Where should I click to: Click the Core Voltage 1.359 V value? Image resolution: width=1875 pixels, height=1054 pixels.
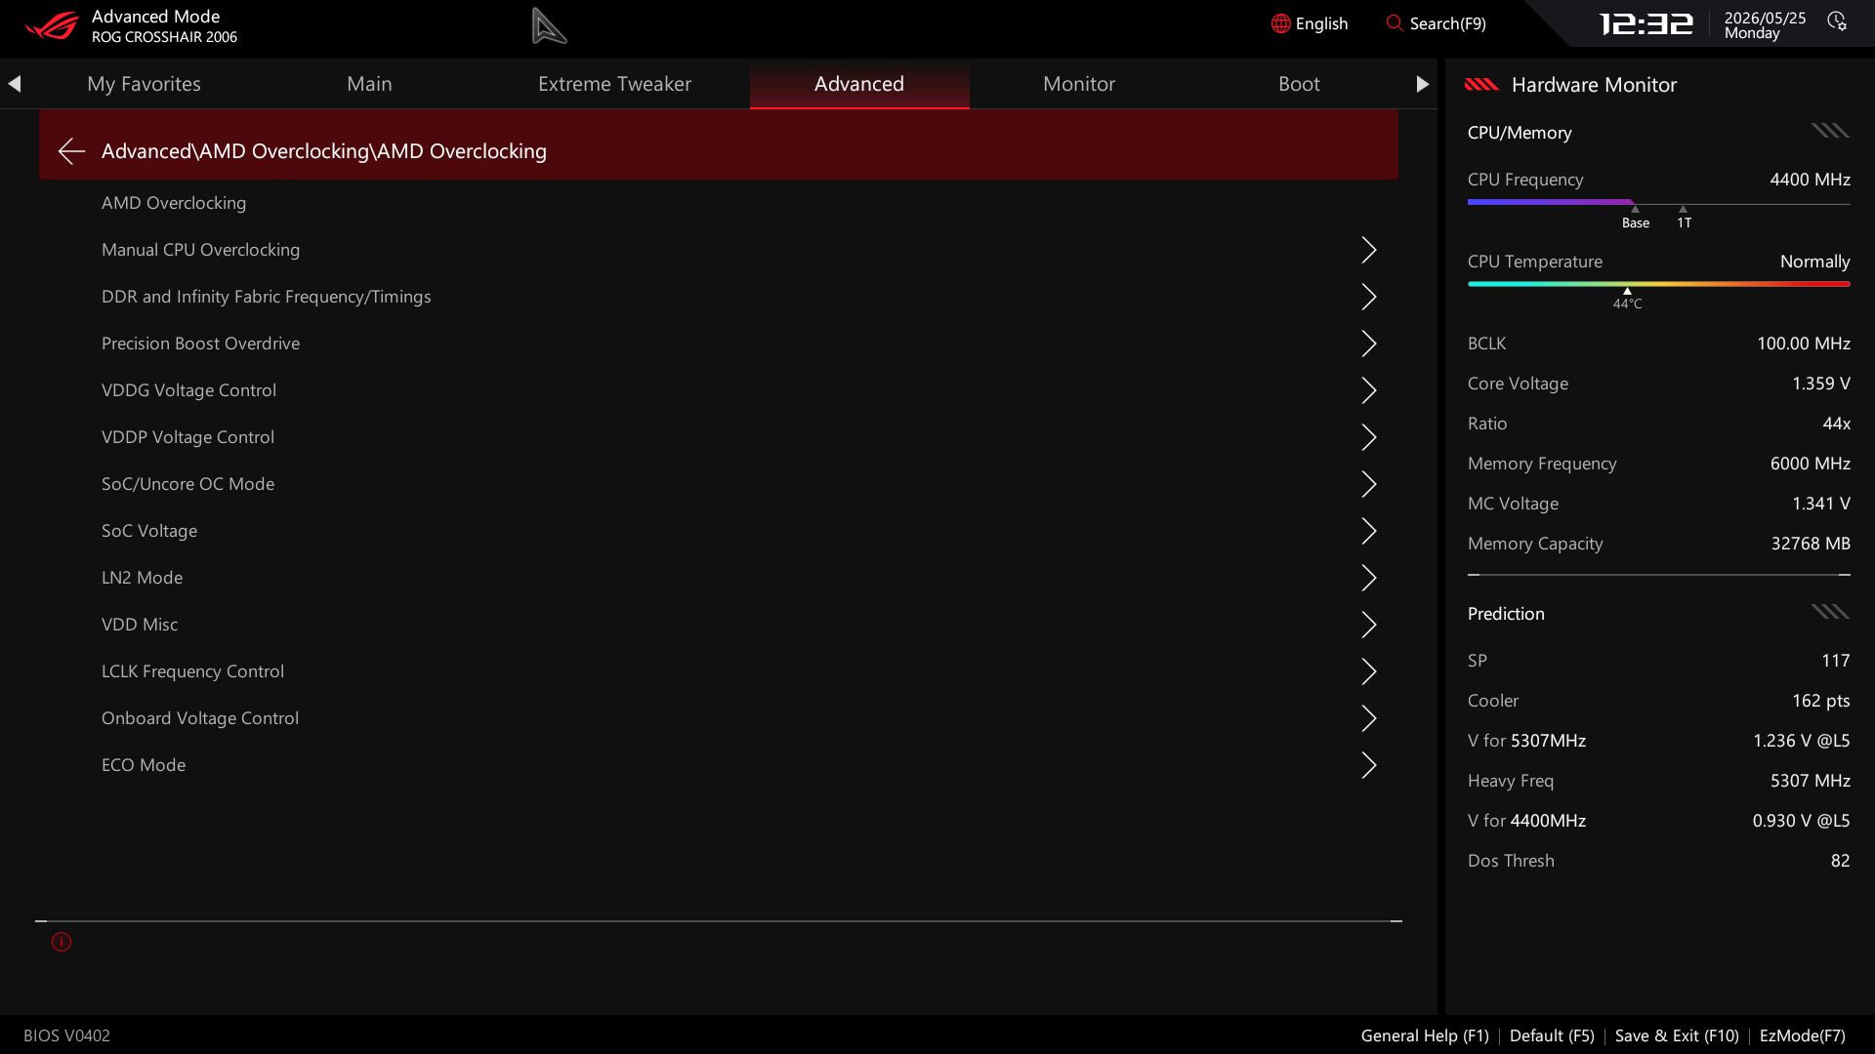(x=1820, y=384)
